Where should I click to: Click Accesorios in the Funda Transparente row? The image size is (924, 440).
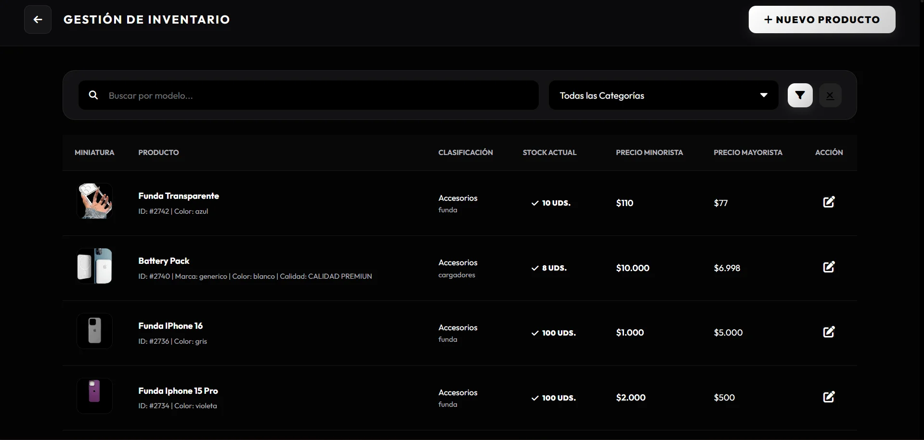pyautogui.click(x=458, y=198)
